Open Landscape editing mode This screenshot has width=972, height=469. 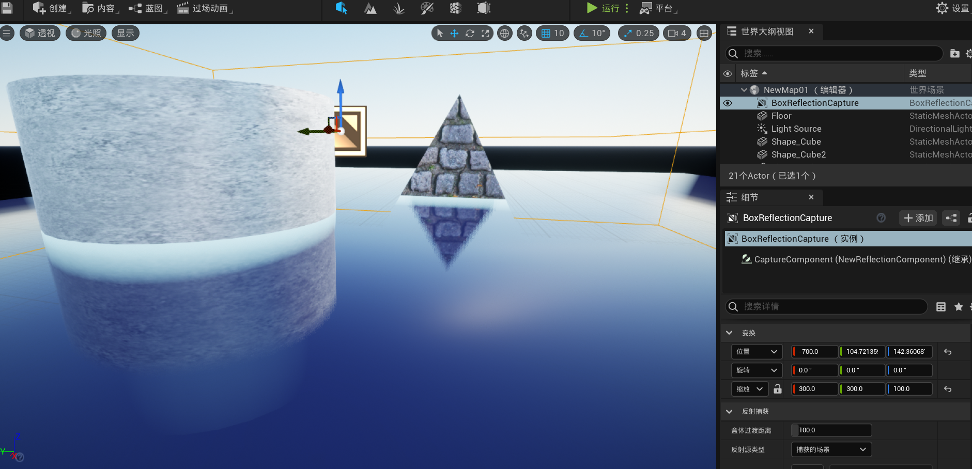371,8
